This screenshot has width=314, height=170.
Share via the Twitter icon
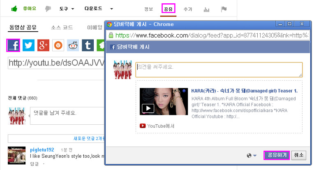[28, 45]
